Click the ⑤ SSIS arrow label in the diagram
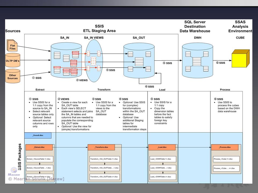This screenshot has height=193, width=258. click(167, 63)
